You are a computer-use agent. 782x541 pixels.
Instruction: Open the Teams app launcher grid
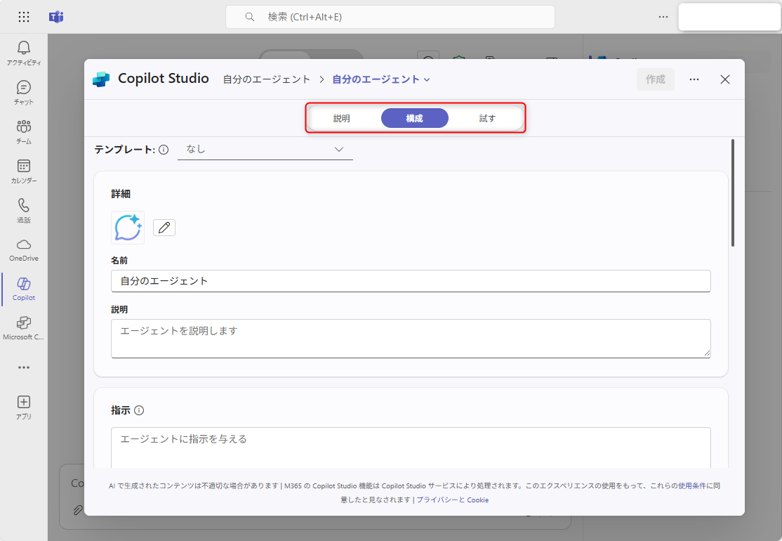point(23,17)
